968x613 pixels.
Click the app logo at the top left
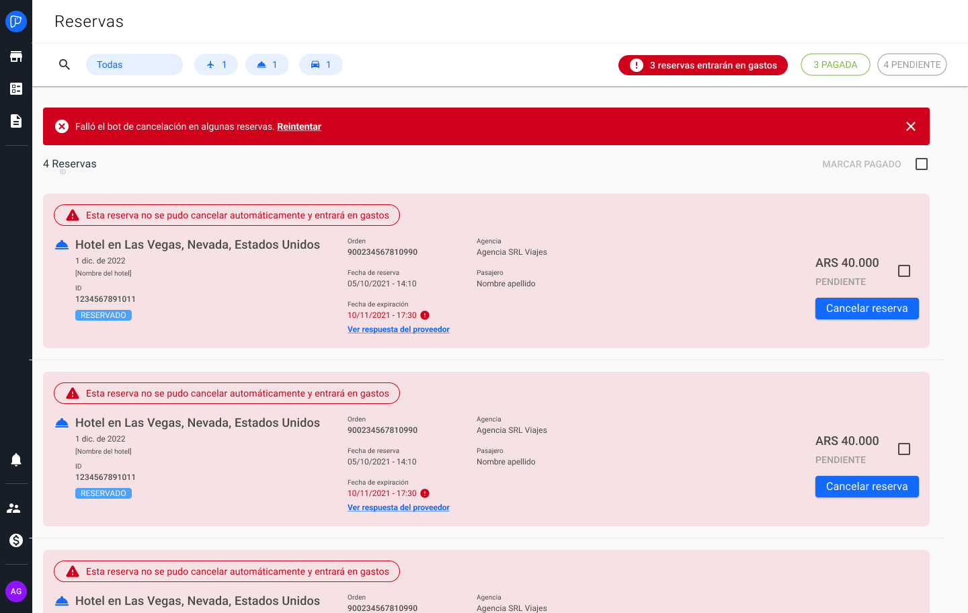coord(15,21)
